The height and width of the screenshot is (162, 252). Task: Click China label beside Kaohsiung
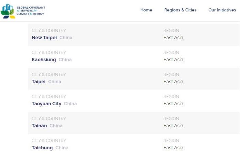coord(65,60)
